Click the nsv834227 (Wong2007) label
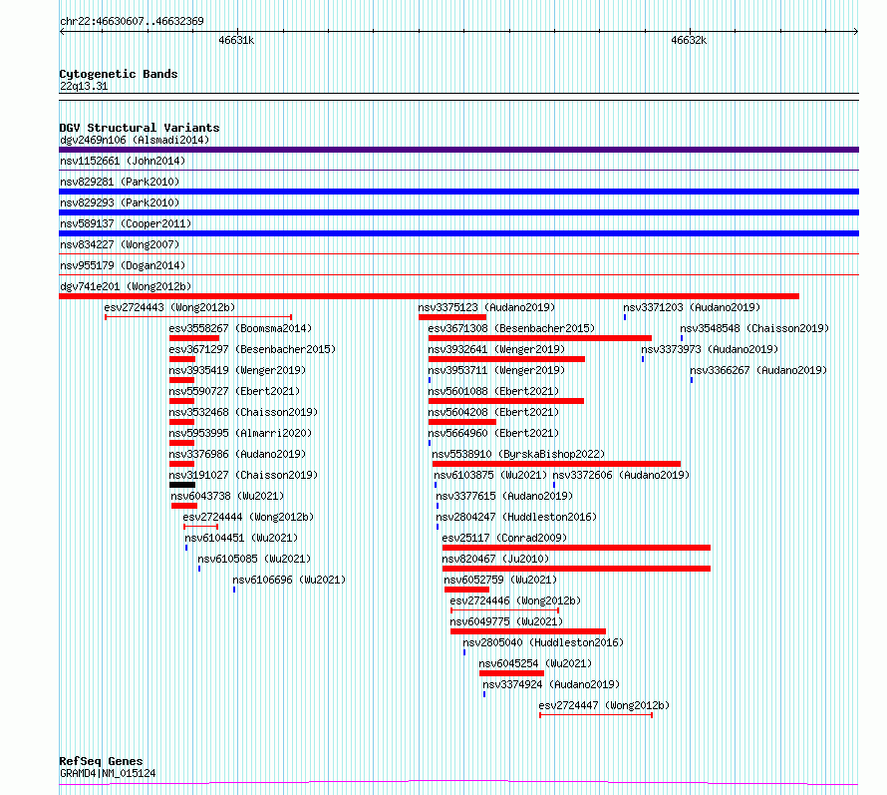Viewport: 887px width, 795px height. click(x=120, y=244)
